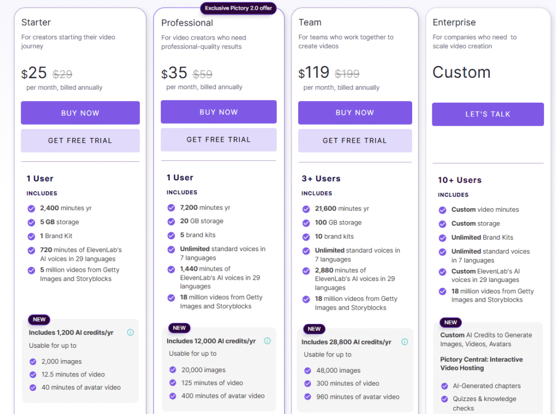Click Buy Now for the Team plan

355,112
